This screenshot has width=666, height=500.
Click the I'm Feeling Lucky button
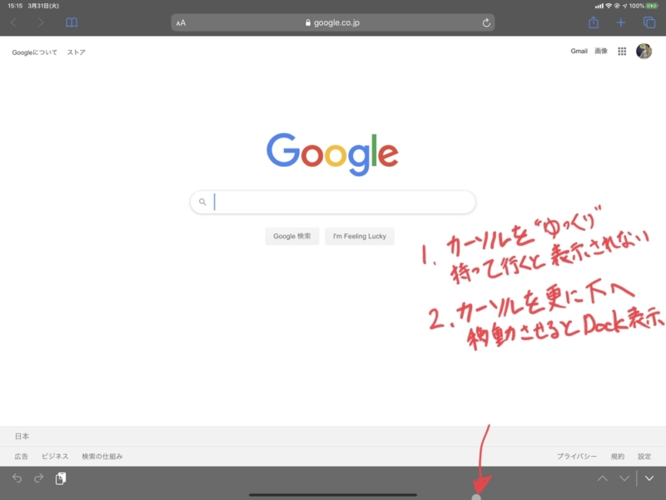pos(360,237)
